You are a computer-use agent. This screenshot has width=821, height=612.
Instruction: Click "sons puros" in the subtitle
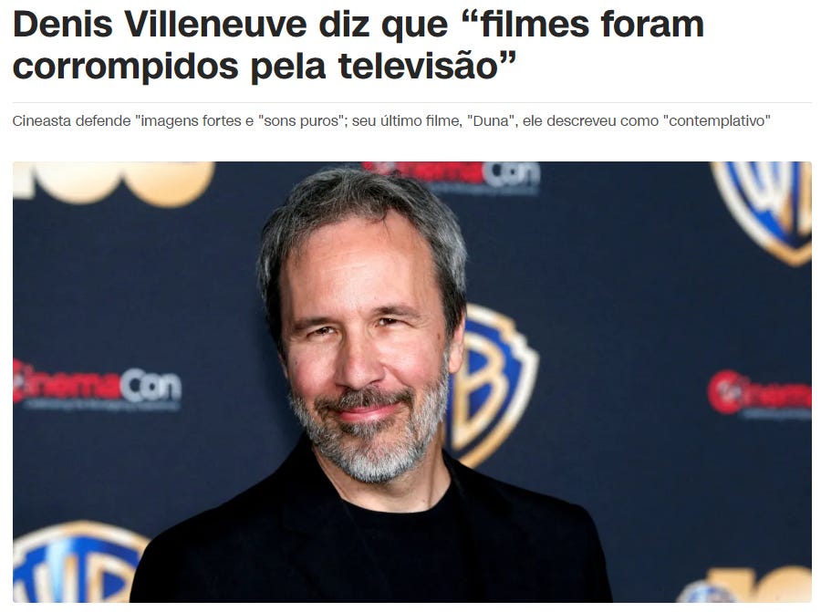(x=299, y=121)
